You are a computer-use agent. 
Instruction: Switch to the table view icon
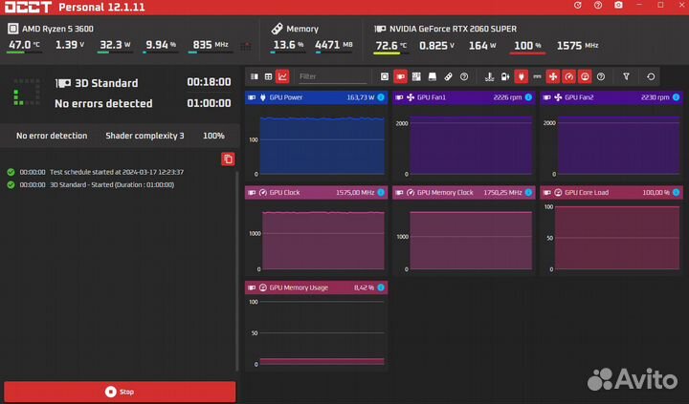(269, 76)
